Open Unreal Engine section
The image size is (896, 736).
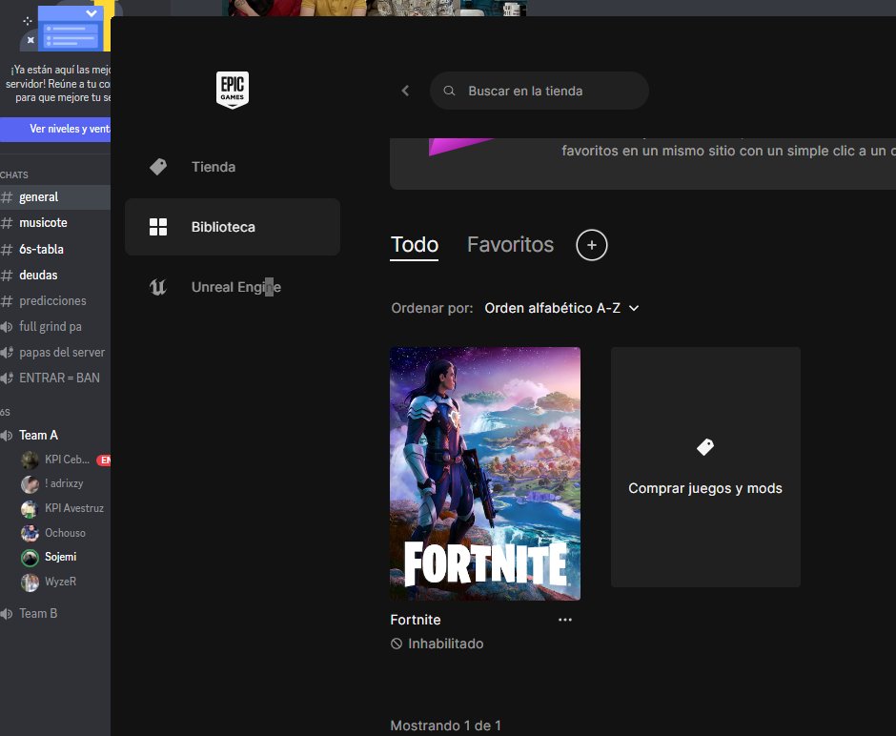[232, 287]
